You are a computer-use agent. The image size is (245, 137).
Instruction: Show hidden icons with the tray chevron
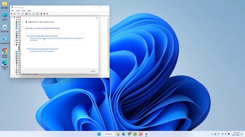pos(212,134)
